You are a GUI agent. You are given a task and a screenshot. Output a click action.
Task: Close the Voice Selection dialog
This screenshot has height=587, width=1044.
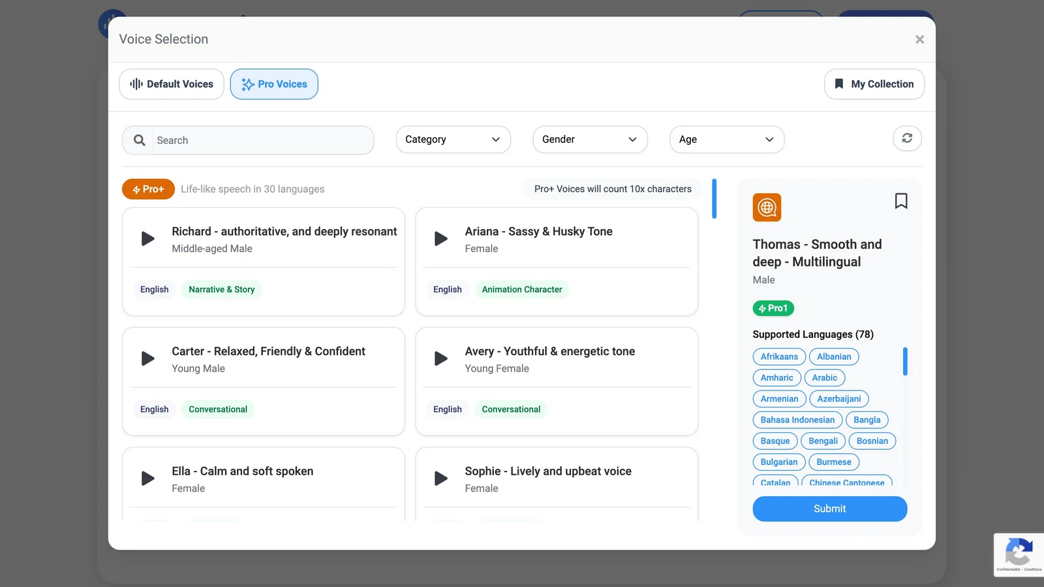click(919, 40)
